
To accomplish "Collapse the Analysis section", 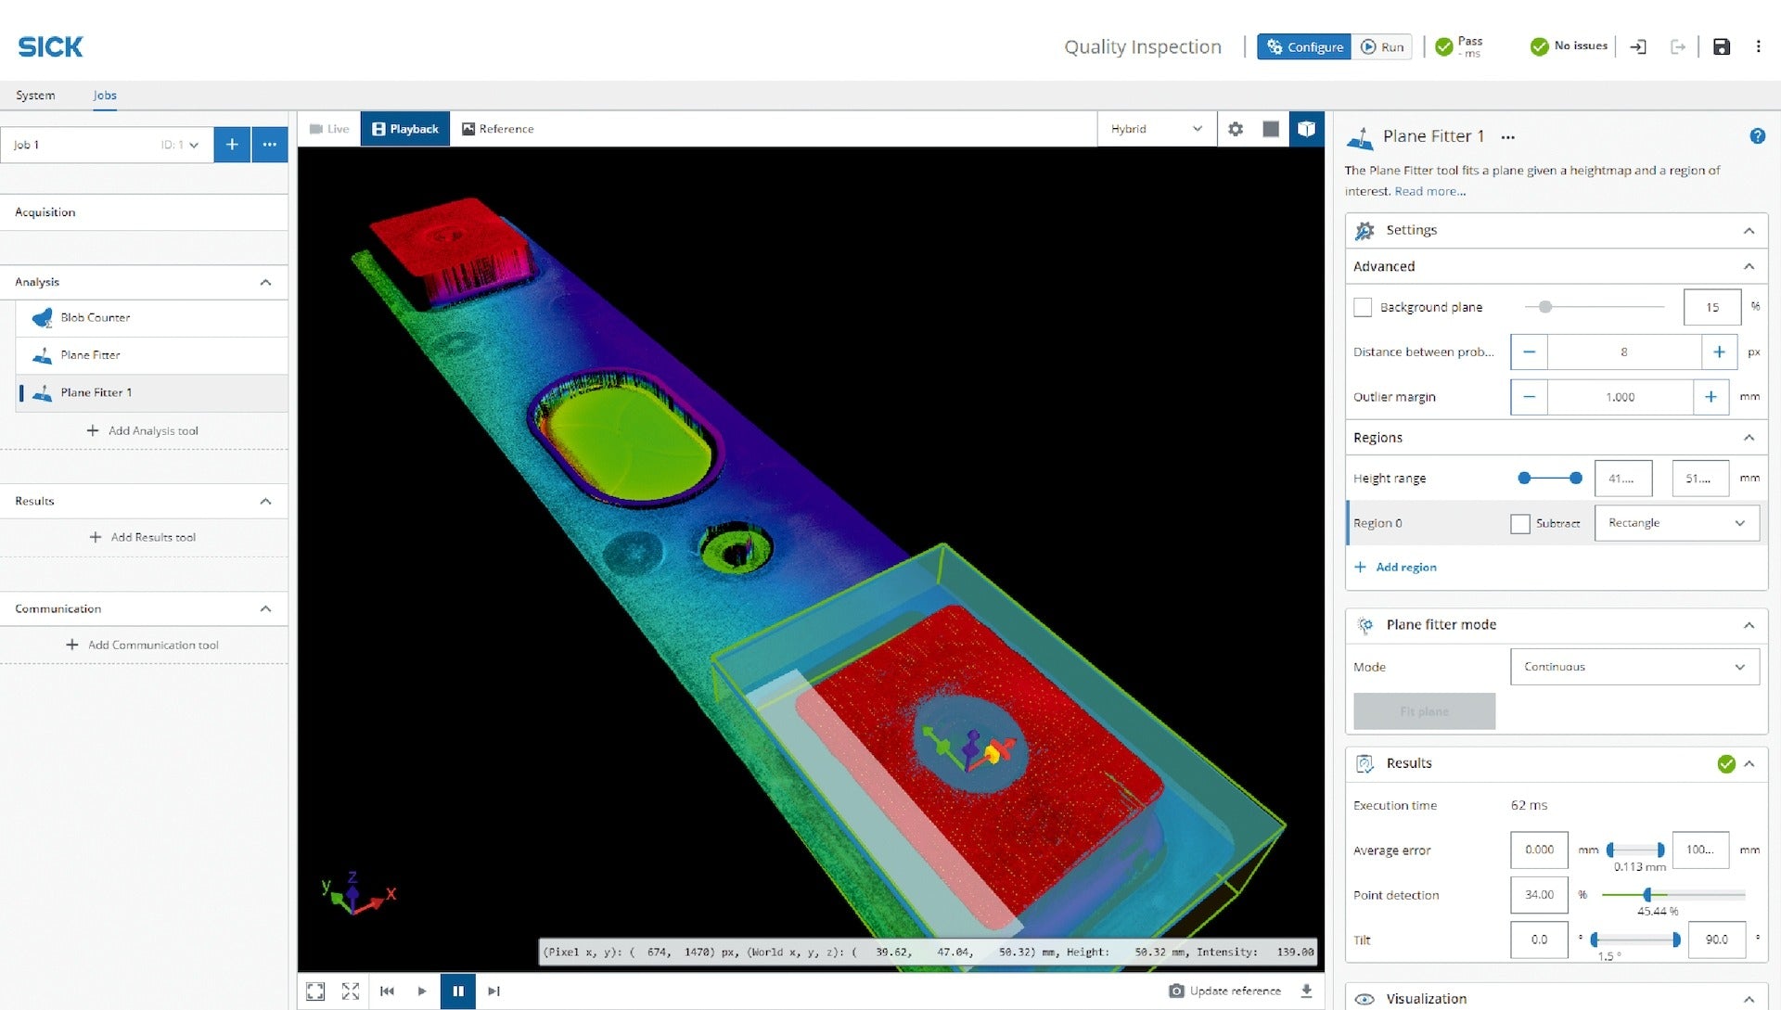I will 265,282.
